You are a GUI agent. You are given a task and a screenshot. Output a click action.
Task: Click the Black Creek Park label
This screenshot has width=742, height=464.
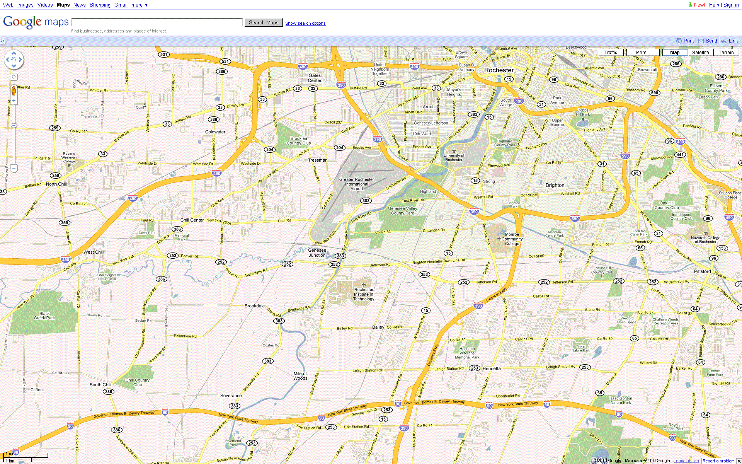(44, 316)
